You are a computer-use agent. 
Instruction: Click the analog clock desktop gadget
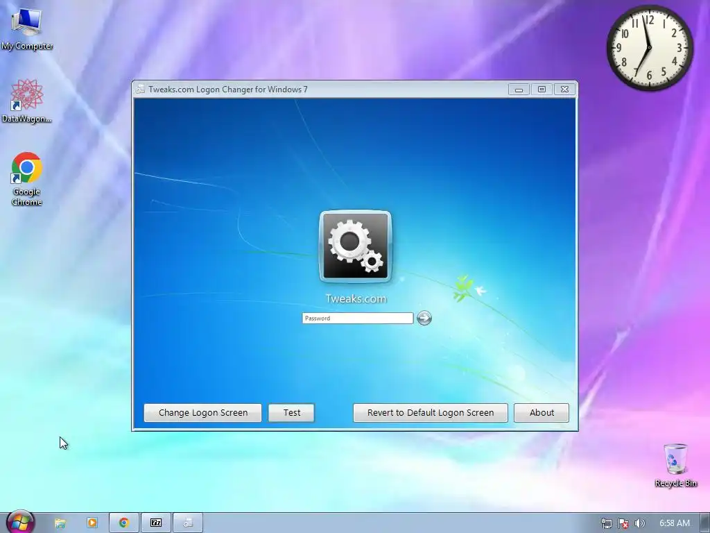tap(649, 48)
